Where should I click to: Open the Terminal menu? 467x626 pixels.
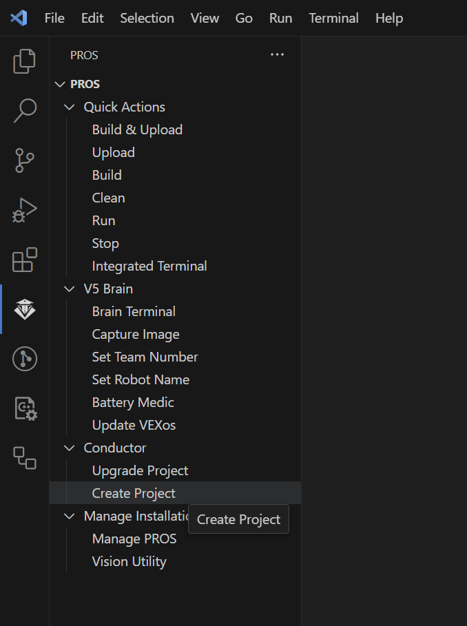point(333,18)
